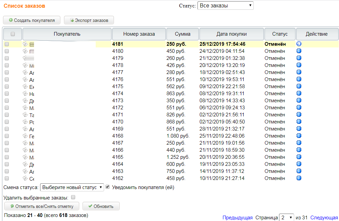Click the 863 руб. amount
The width and height of the screenshot is (339, 221).
tap(176, 94)
